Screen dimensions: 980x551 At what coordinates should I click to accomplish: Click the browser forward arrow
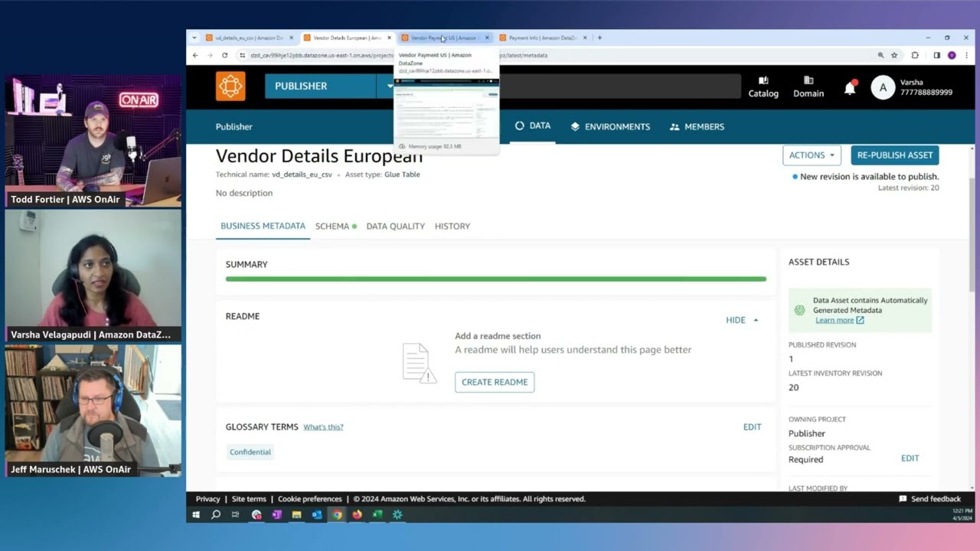210,55
